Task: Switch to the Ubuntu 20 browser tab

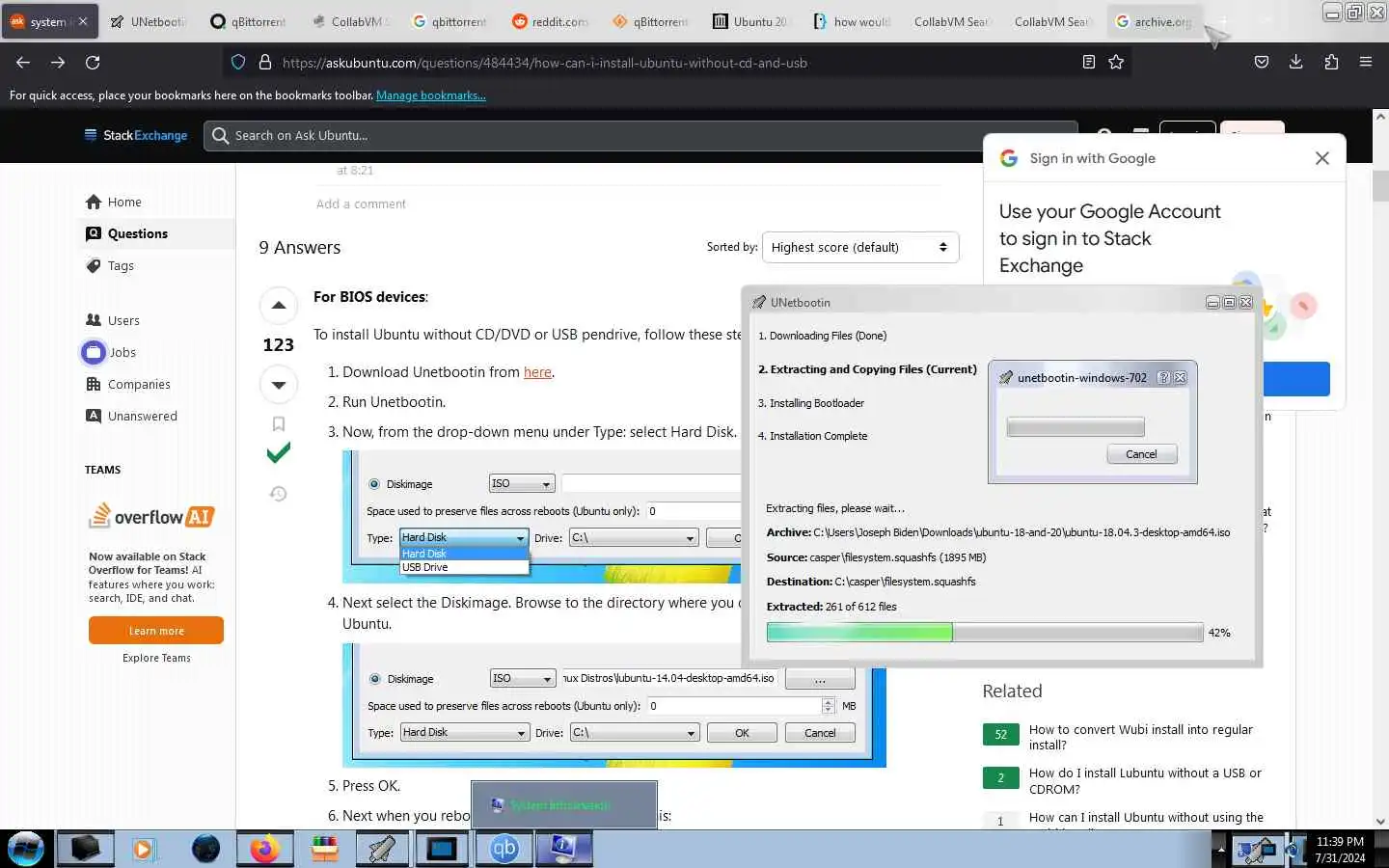Action: pyautogui.click(x=750, y=21)
